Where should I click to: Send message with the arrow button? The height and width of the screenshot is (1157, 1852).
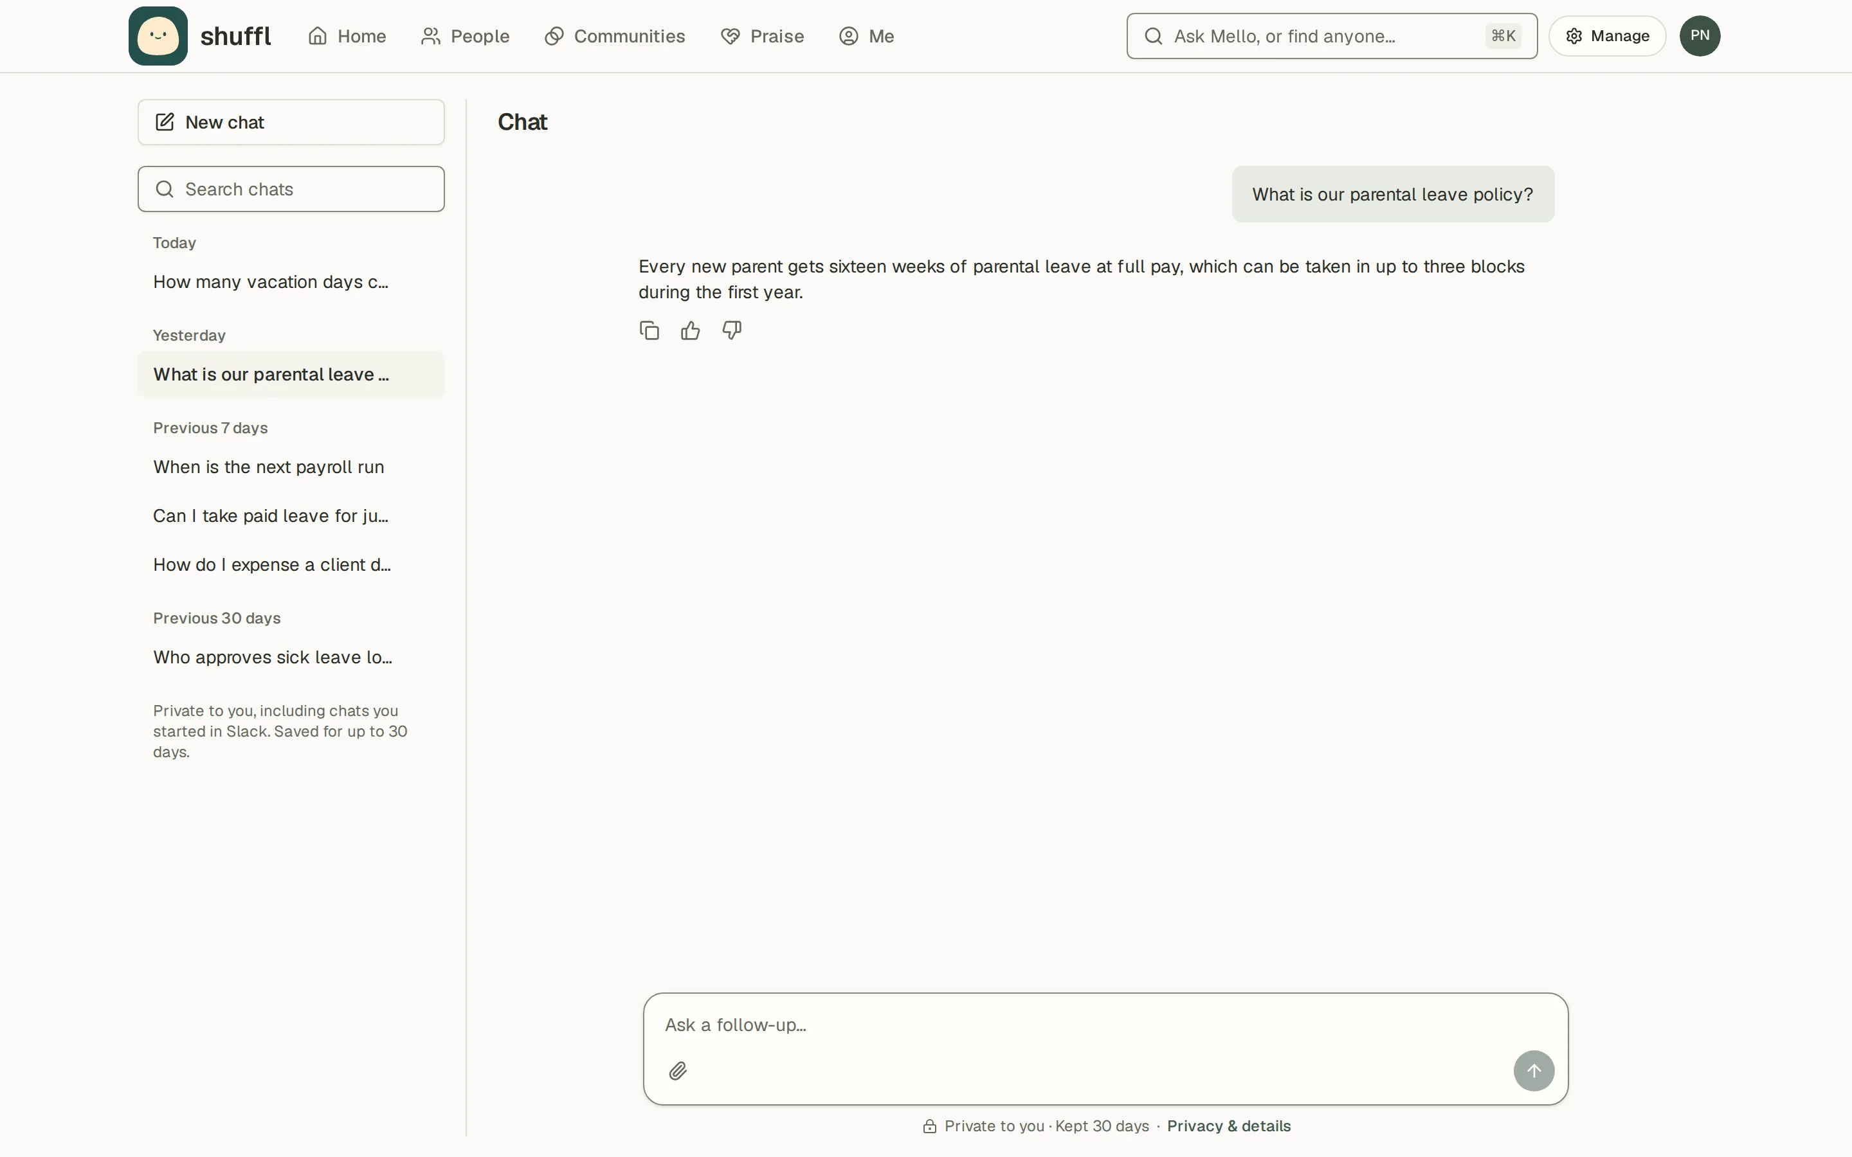pyautogui.click(x=1534, y=1070)
